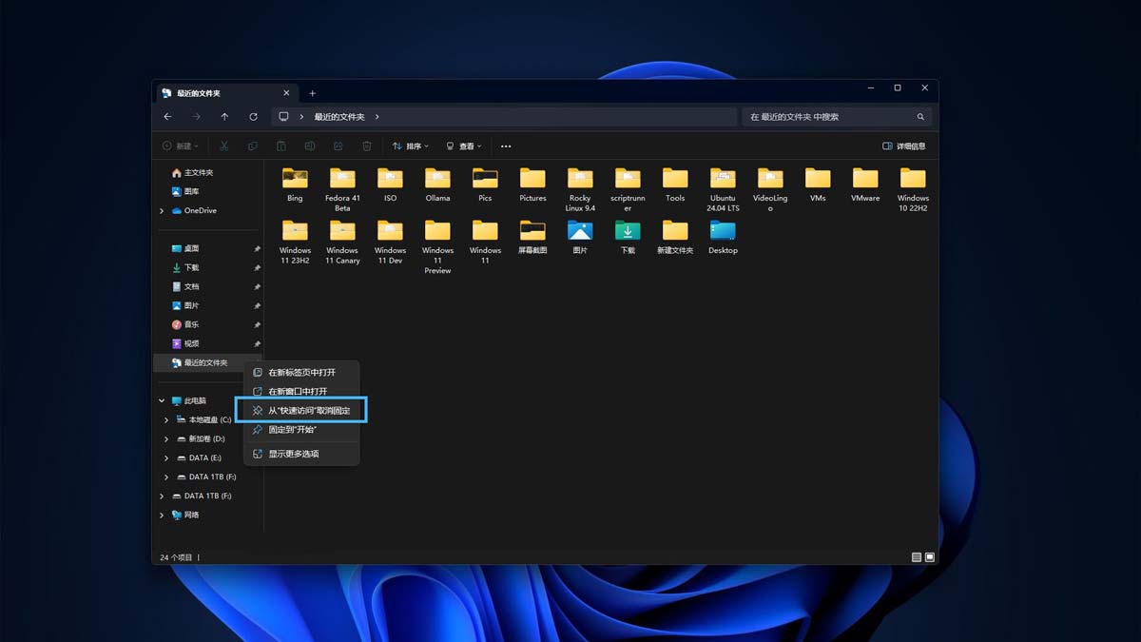Open new tab with plus button
This screenshot has width=1141, height=642.
click(x=312, y=93)
